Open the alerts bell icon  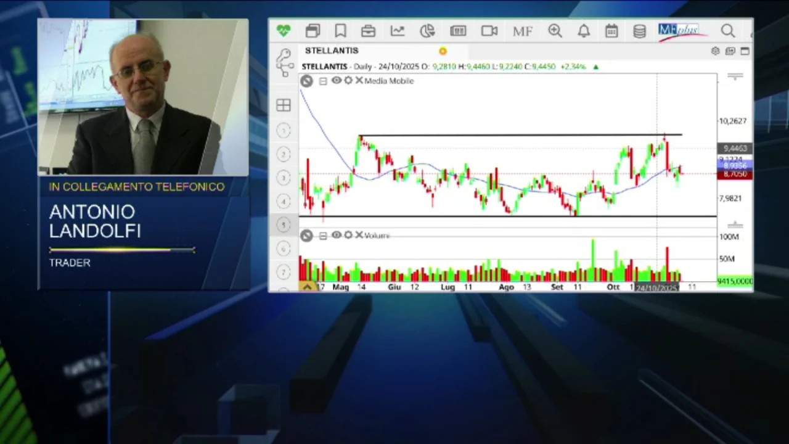coord(584,31)
